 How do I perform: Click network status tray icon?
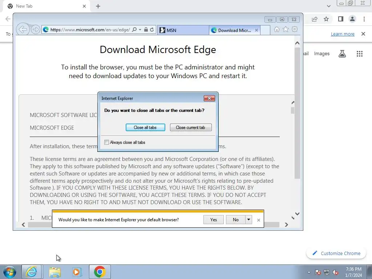tap(327, 272)
